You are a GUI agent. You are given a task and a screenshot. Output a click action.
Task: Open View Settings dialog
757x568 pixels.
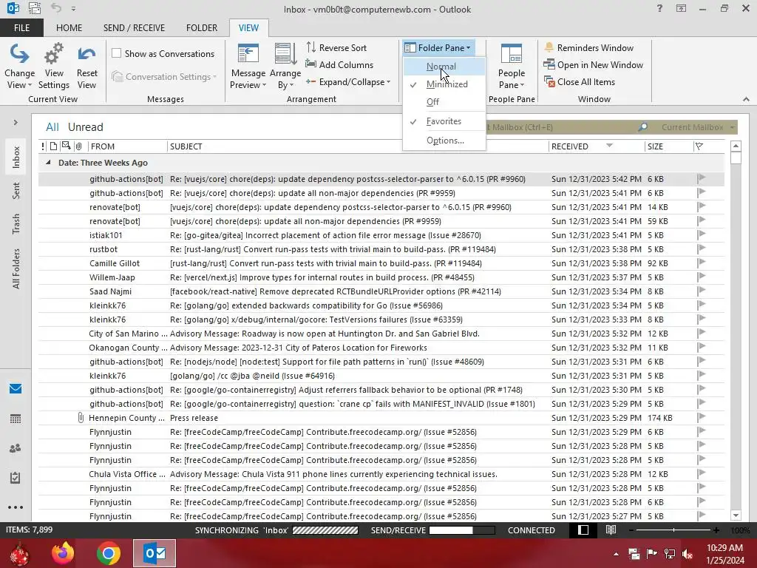53,67
